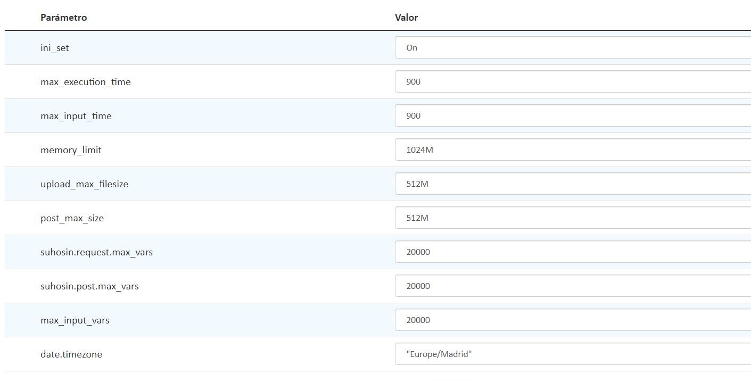Click the memory_limit field showing 1024M
The width and height of the screenshot is (751, 382).
point(573,150)
